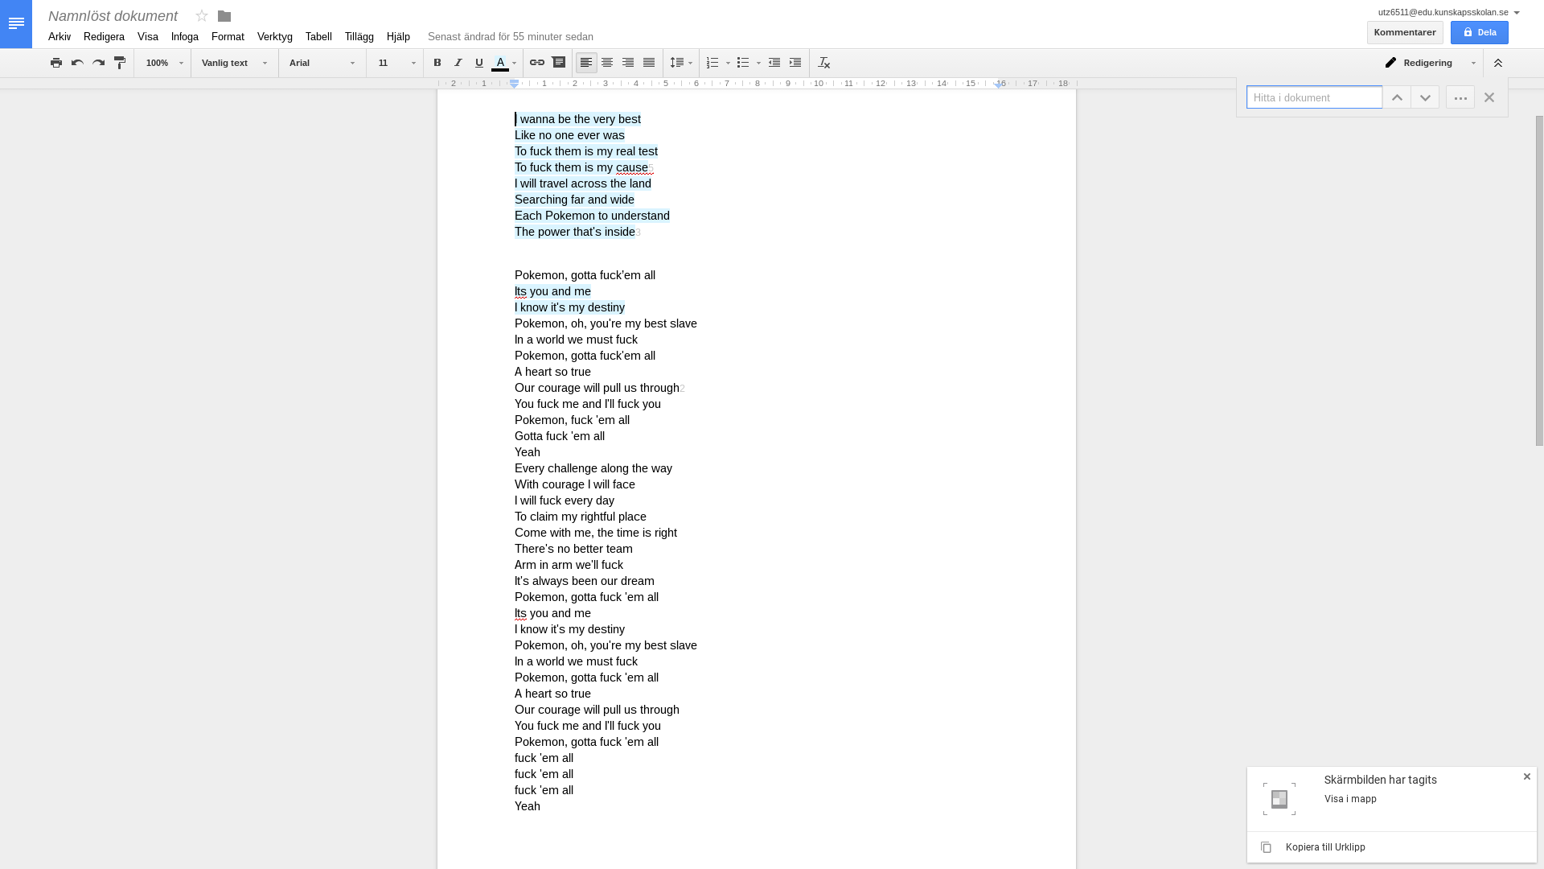Screen dimensions: 1544x869
Task: Open the Redigering mode dropdown
Action: (x=1431, y=63)
